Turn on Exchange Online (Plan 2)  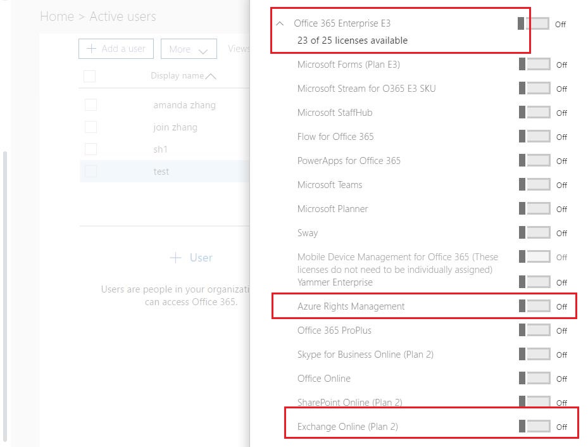pos(535,426)
